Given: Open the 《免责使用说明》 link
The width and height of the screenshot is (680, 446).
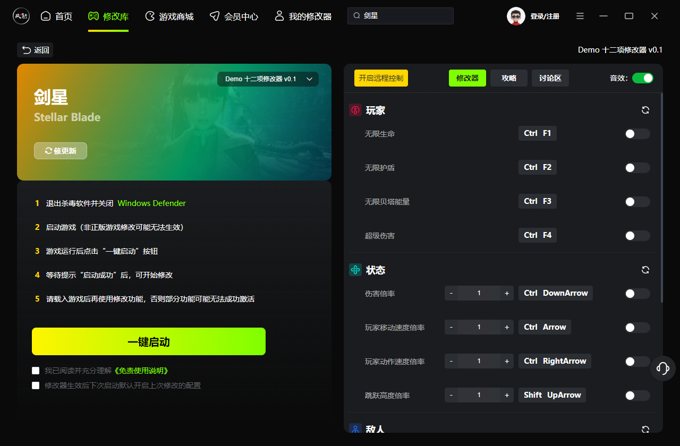Looking at the screenshot, I should click(x=141, y=371).
